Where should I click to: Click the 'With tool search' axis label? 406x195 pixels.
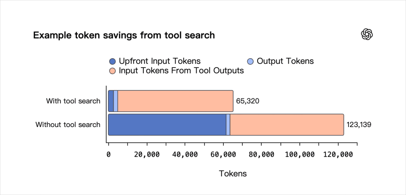point(73,101)
